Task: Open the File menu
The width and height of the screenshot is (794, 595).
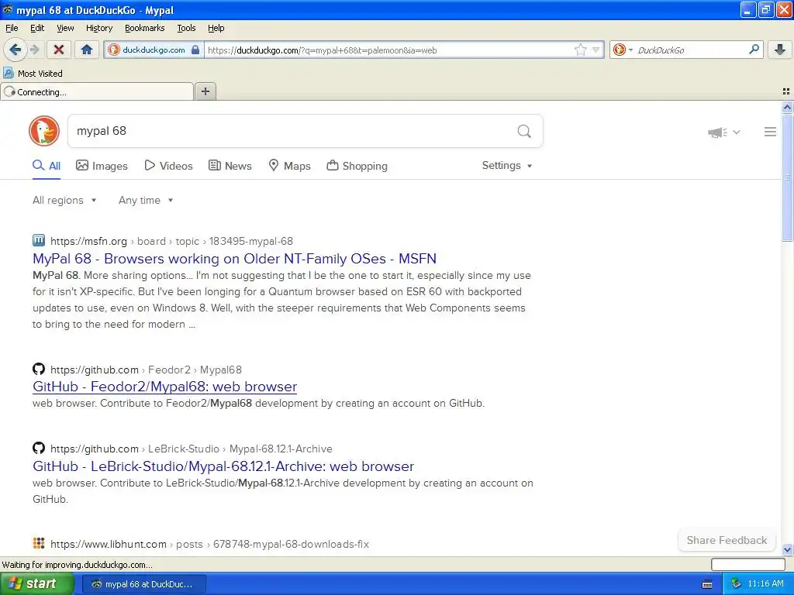Action: (12, 28)
